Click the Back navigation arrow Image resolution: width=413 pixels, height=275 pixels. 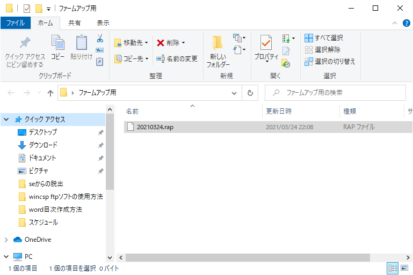[11, 93]
